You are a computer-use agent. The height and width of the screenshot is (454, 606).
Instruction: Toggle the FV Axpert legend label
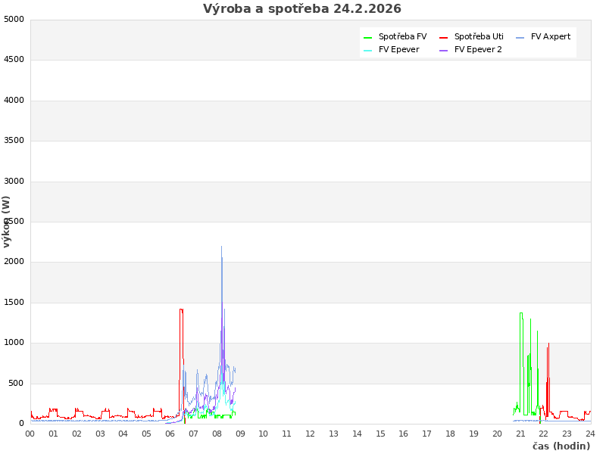pyautogui.click(x=551, y=36)
